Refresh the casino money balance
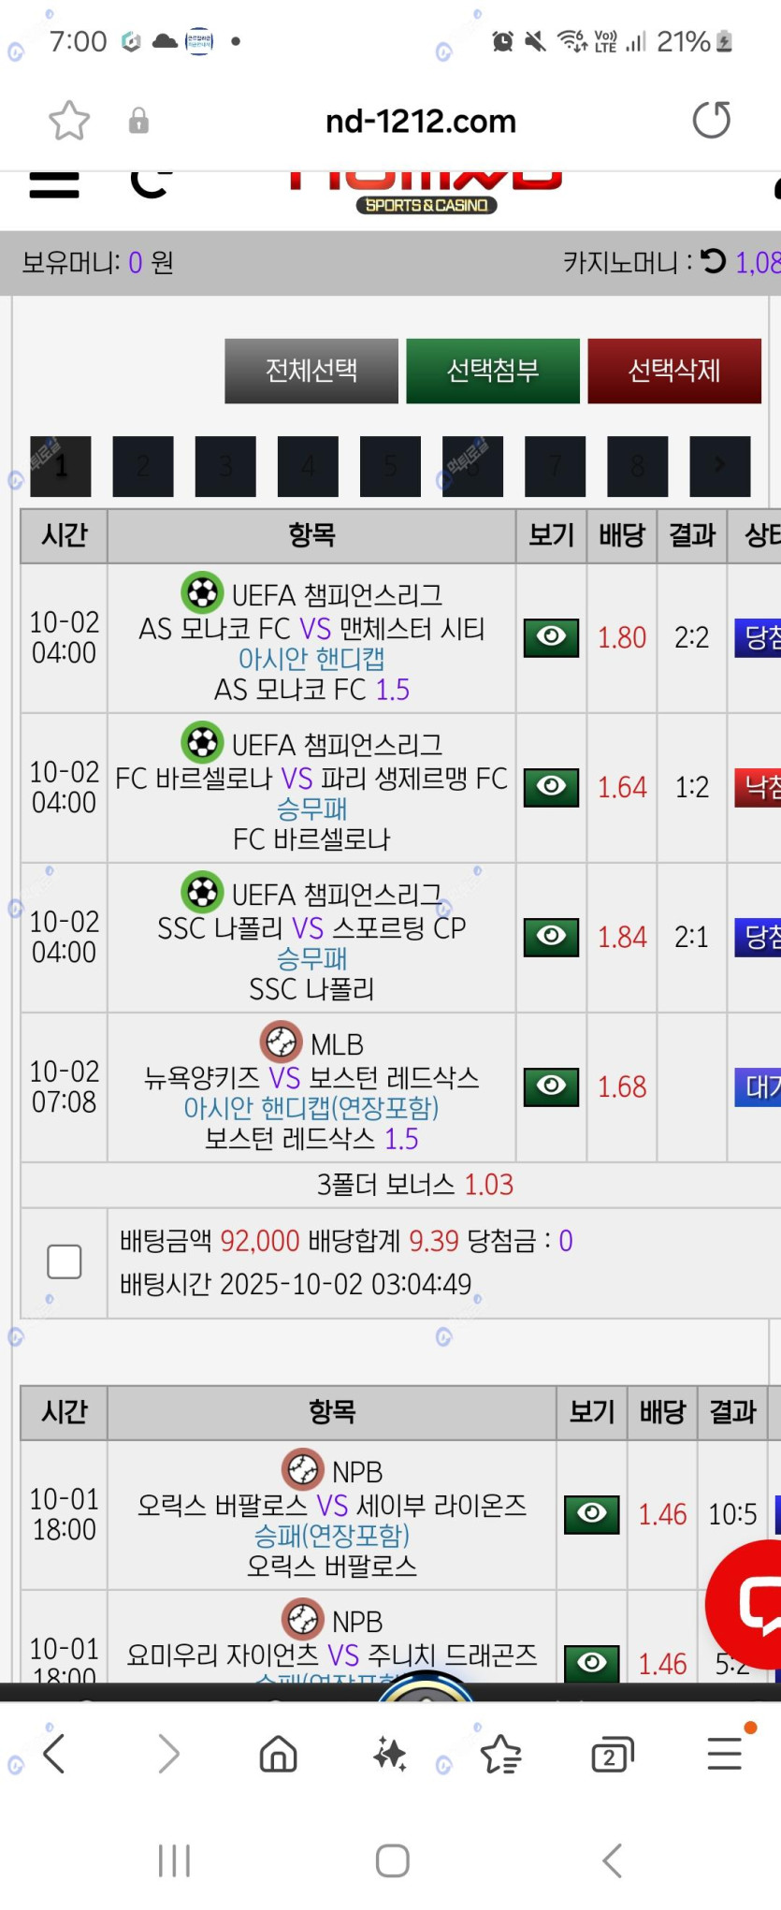The height and width of the screenshot is (1910, 781). tap(714, 261)
